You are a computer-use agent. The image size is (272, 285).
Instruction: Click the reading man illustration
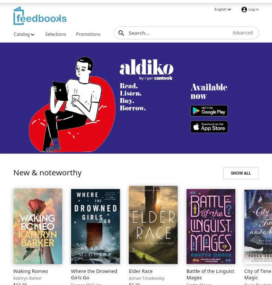point(72,104)
